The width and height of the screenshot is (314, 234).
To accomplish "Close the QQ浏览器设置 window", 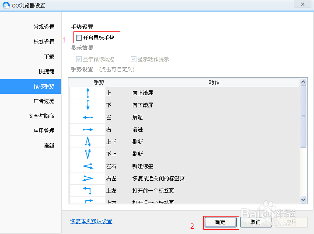I will point(303,4).
